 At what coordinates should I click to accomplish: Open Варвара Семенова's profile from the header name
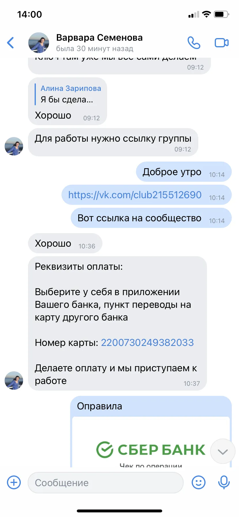coord(99,38)
